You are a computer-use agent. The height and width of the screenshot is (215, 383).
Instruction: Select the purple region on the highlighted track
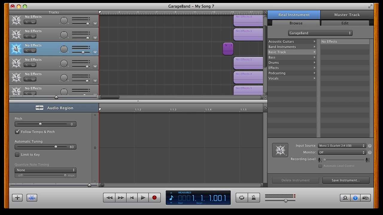(x=228, y=49)
